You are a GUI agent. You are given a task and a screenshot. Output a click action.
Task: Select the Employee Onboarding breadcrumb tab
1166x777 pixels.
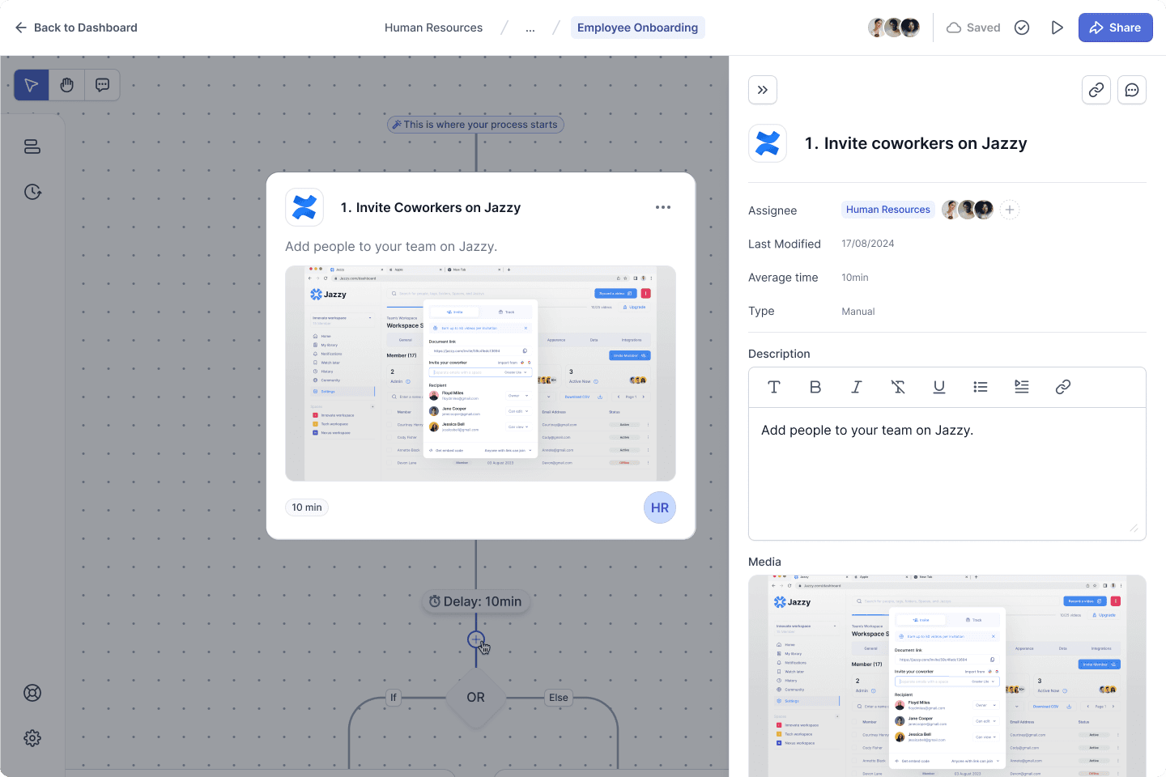(x=637, y=28)
